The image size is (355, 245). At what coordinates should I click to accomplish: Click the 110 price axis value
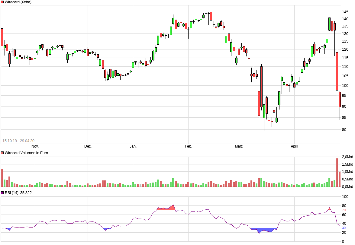click(345, 67)
